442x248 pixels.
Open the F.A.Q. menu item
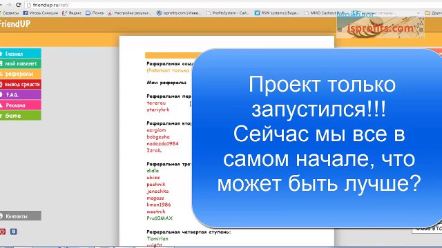[x=21, y=95]
